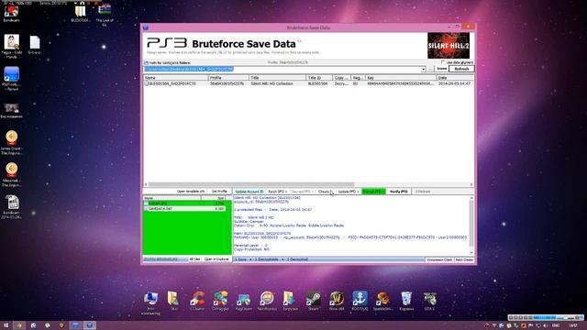Click the Patch Creator button
Viewport: 587px width, 330px height.
[x=464, y=259]
